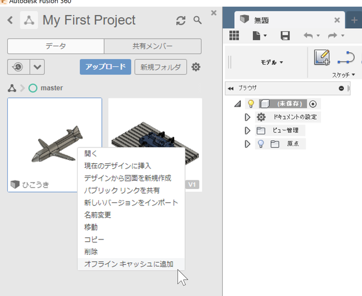This screenshot has height=296, width=362.
Task: Close the data panel
Action: coord(214,13)
